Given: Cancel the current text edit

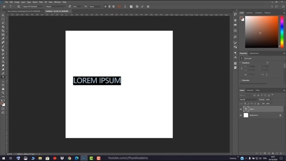Looking at the screenshot, I should coord(137,7).
